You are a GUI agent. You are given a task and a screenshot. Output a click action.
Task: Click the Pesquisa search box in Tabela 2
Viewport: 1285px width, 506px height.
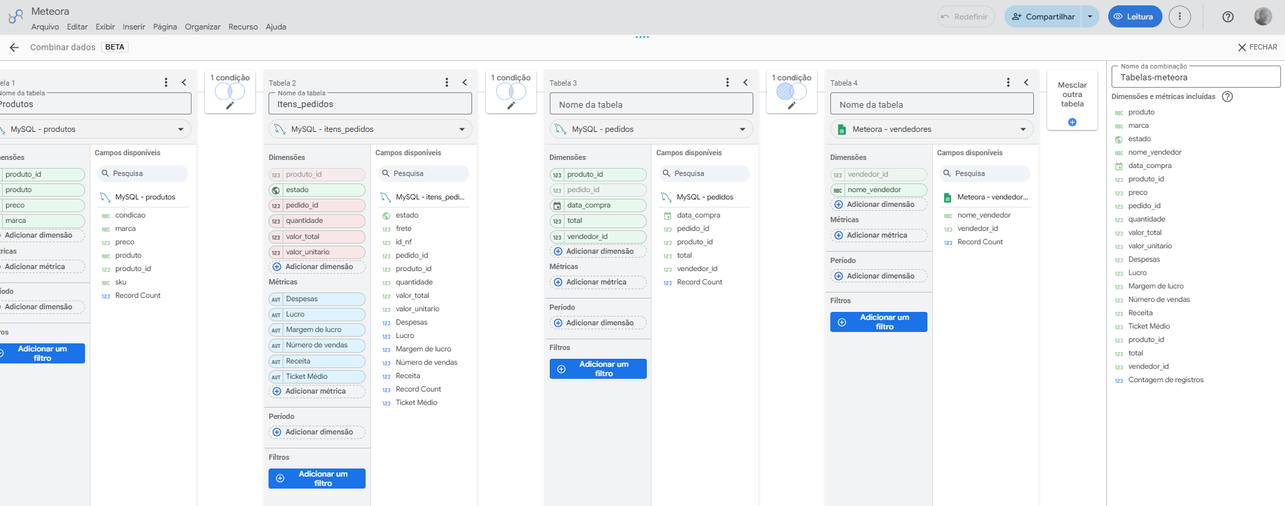point(423,174)
